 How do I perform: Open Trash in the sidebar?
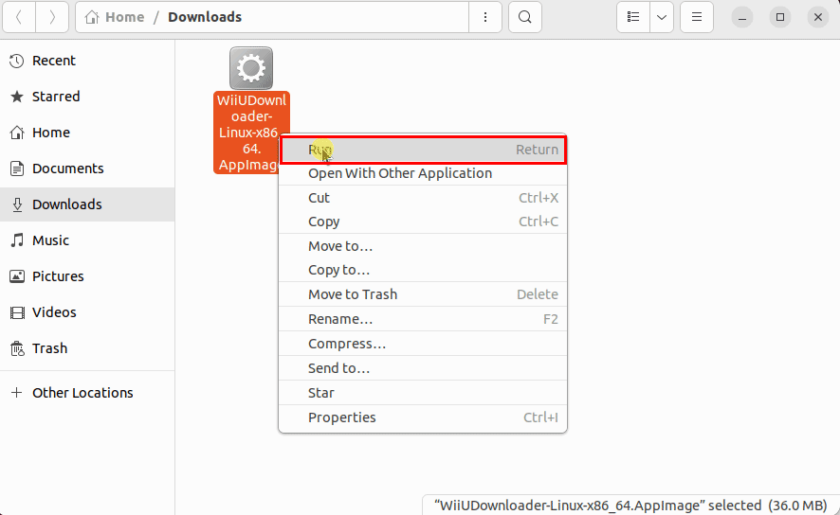pyautogui.click(x=49, y=348)
